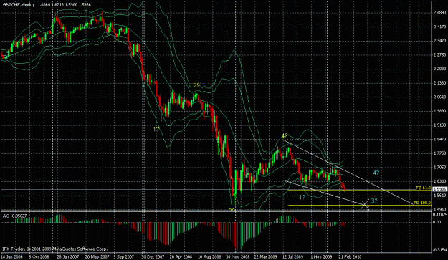Click the 1.5610 price axis label
The height and width of the screenshot is (260, 448).
click(439, 196)
